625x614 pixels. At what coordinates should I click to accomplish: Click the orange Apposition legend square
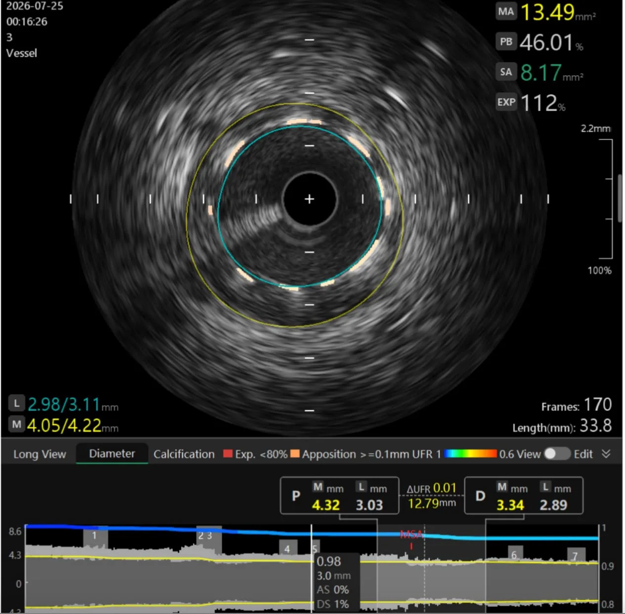[x=295, y=453]
